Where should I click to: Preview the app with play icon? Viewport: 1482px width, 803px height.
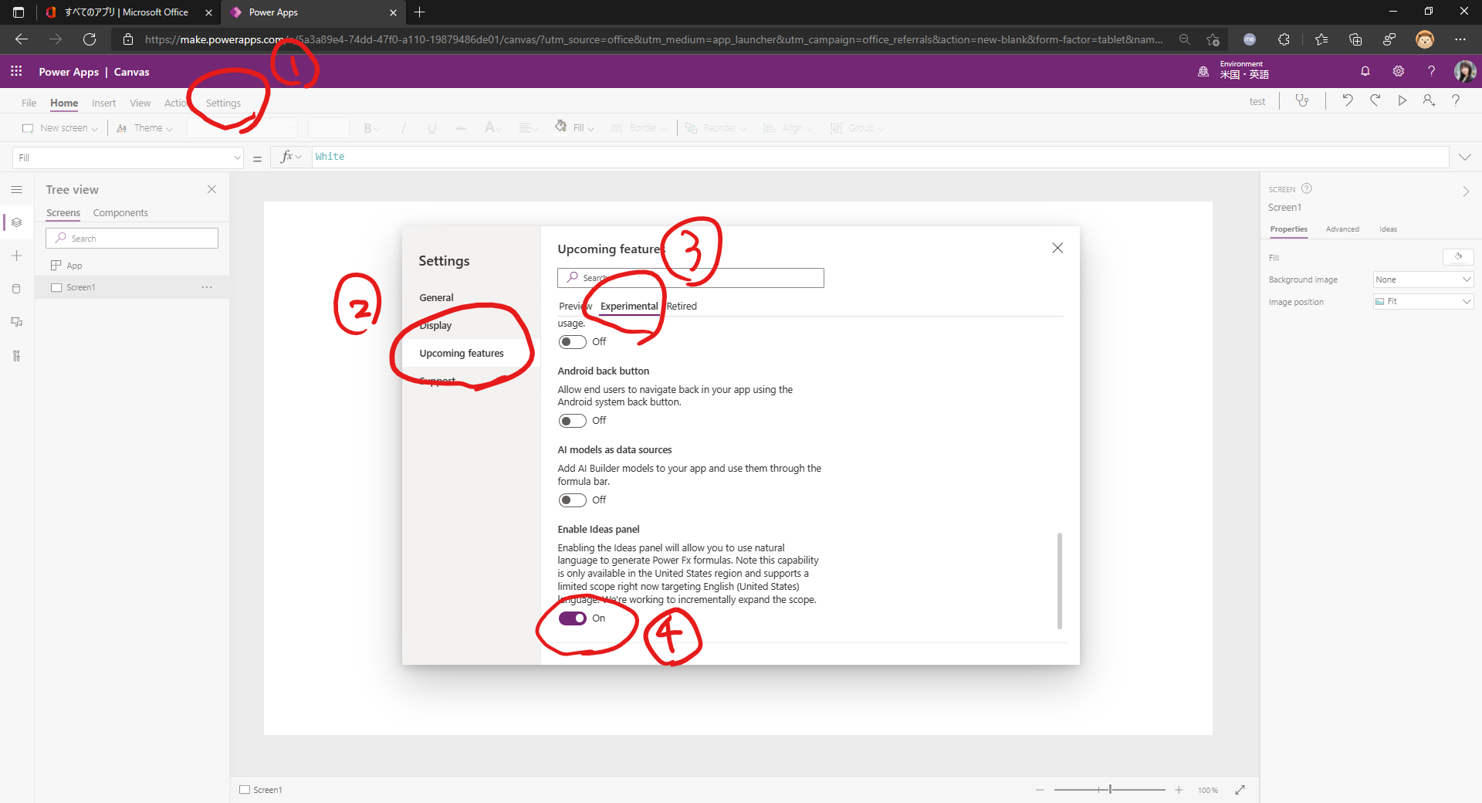(x=1402, y=100)
